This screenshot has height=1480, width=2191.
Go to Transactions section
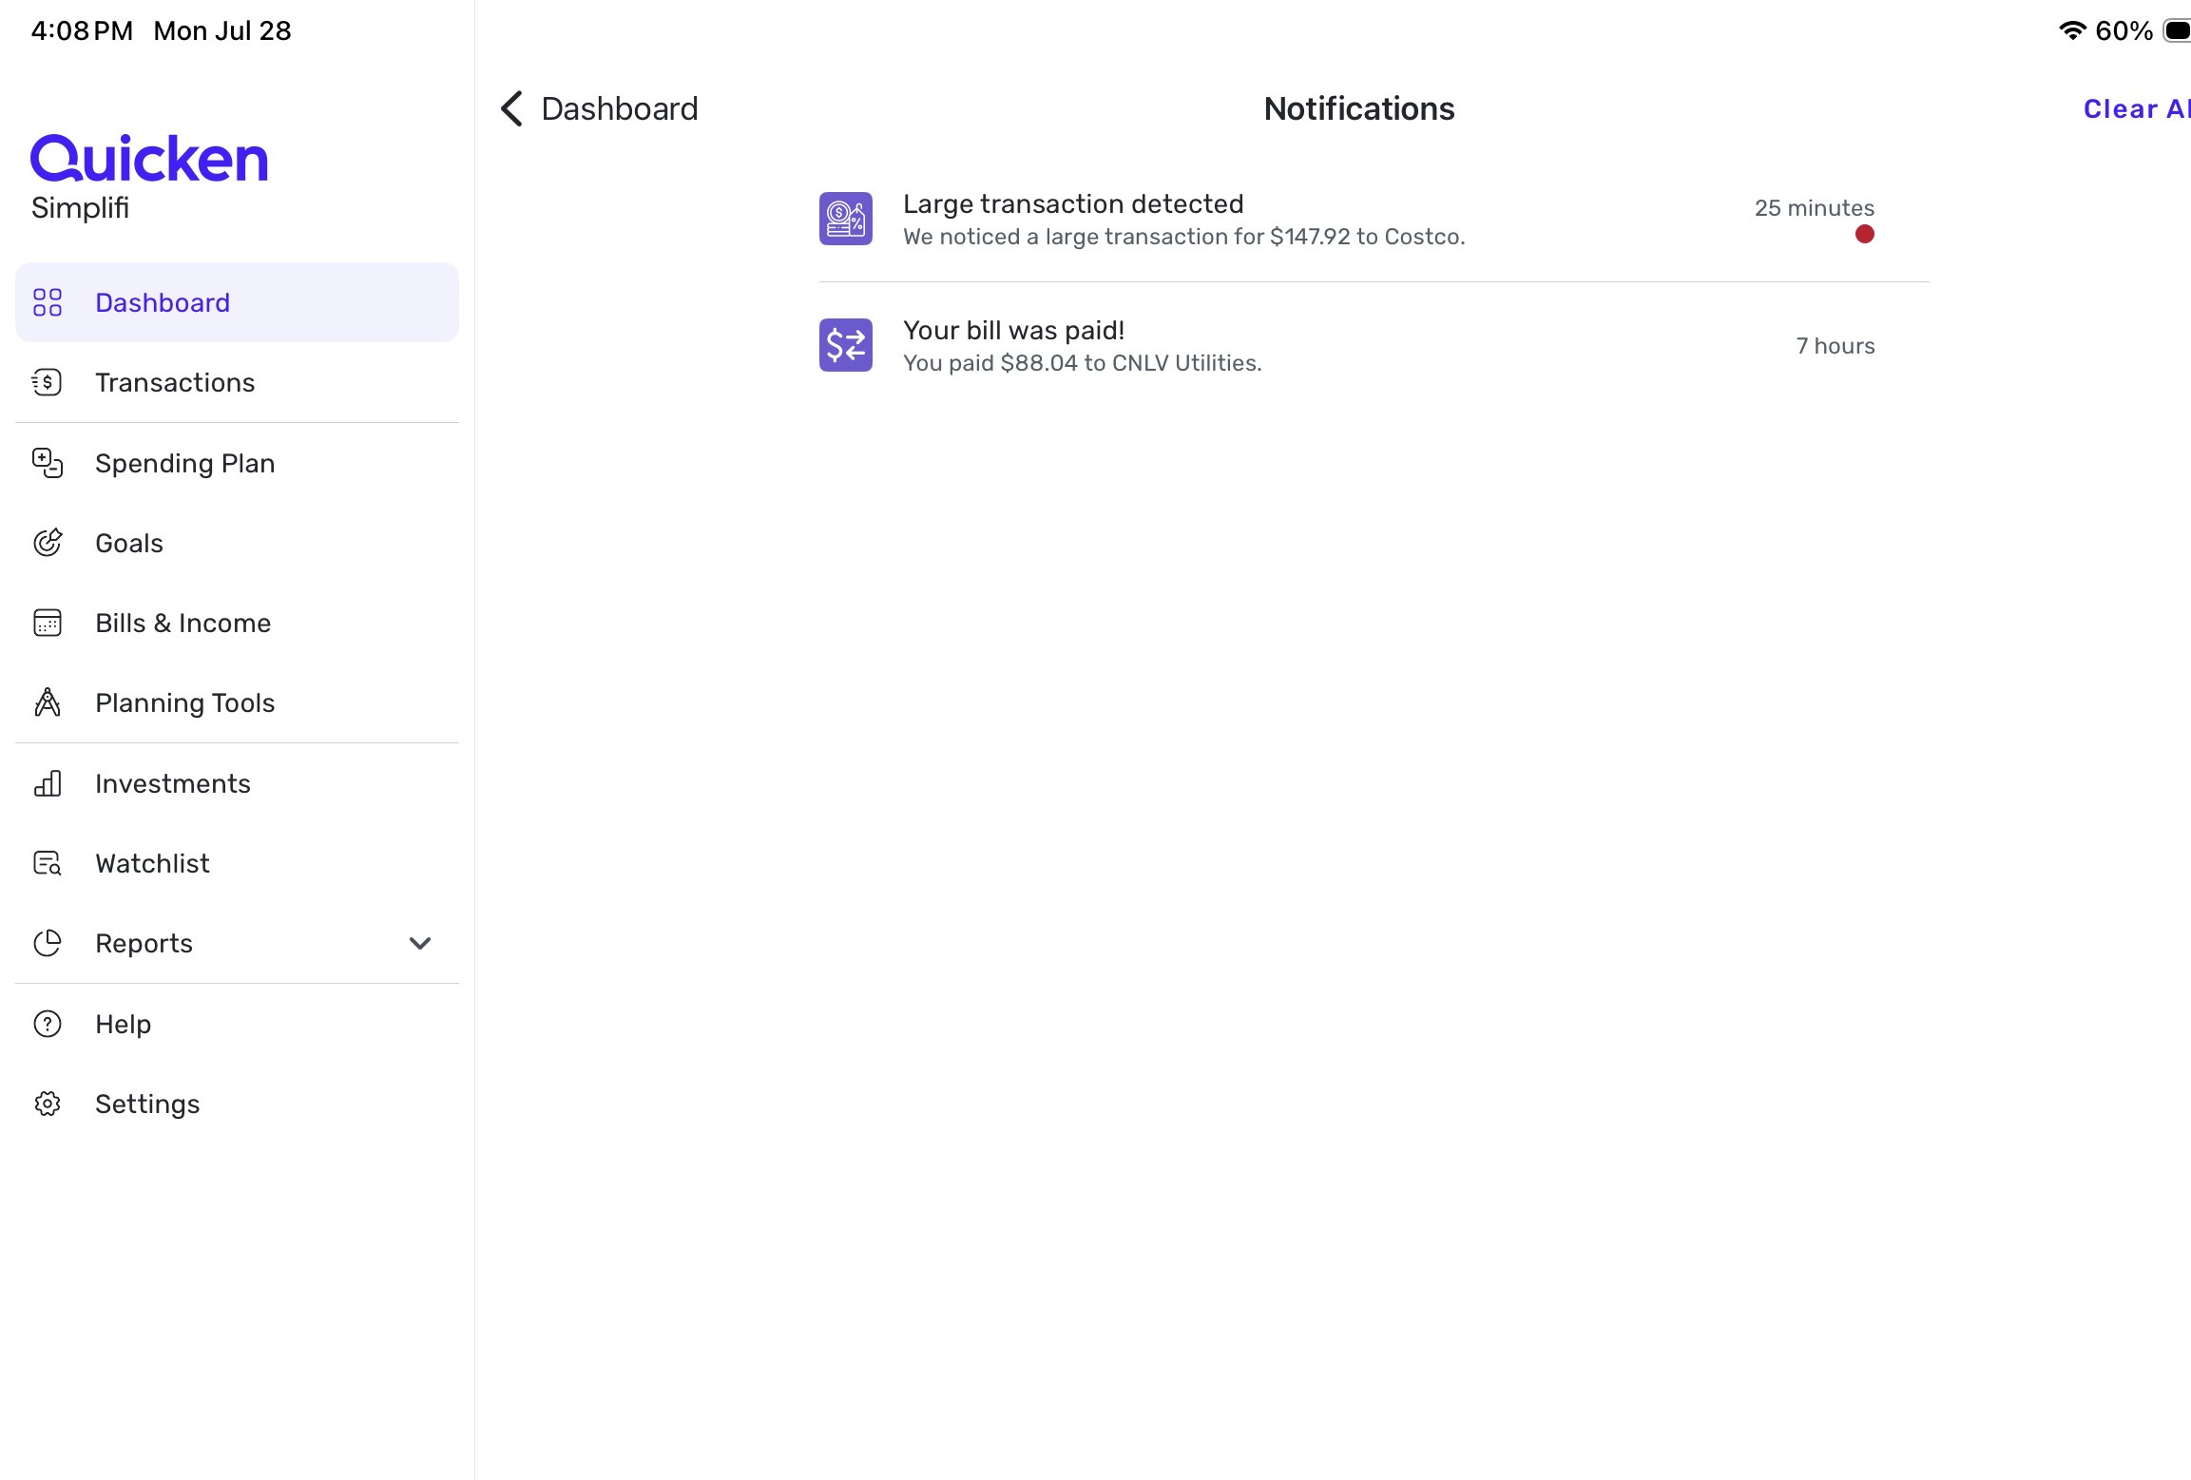[x=237, y=382]
